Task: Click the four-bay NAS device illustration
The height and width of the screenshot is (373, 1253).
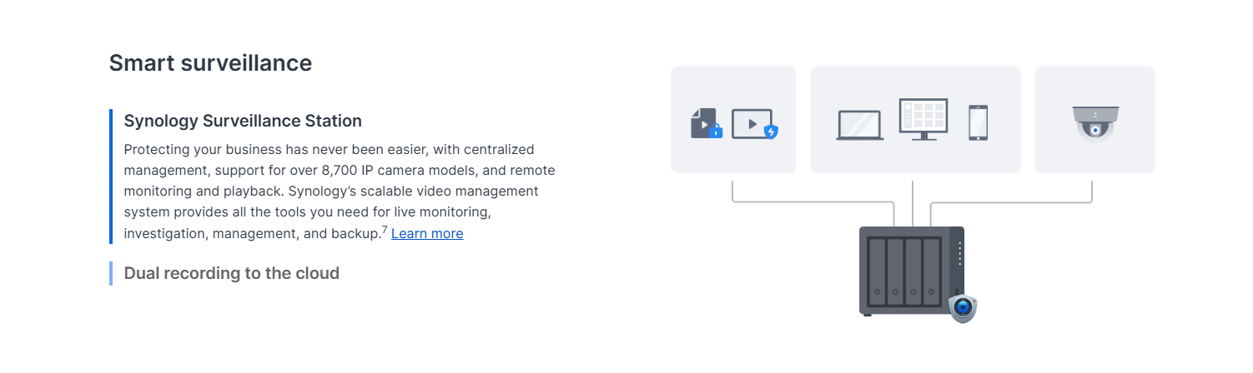Action: click(909, 271)
